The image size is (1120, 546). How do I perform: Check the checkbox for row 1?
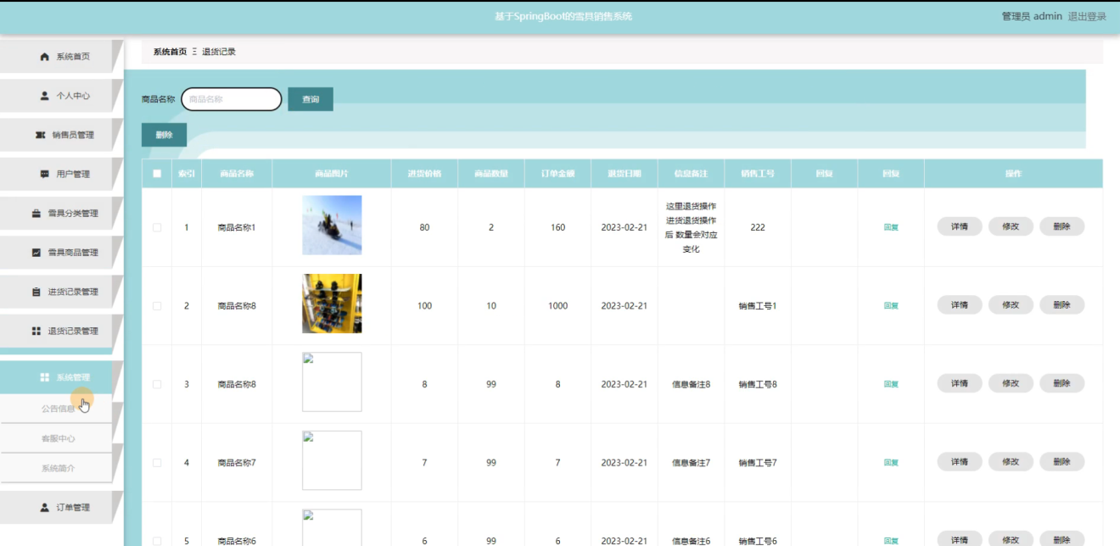157,227
